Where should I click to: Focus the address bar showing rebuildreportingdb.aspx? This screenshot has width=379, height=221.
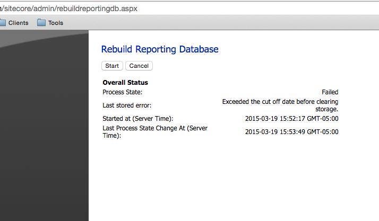[x=159, y=8]
